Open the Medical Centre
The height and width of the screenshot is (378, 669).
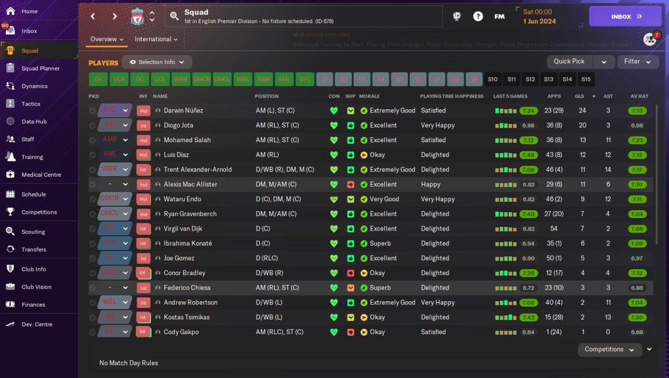coord(41,175)
